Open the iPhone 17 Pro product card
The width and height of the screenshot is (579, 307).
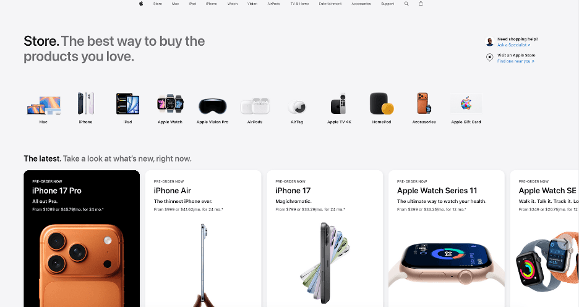point(82,239)
